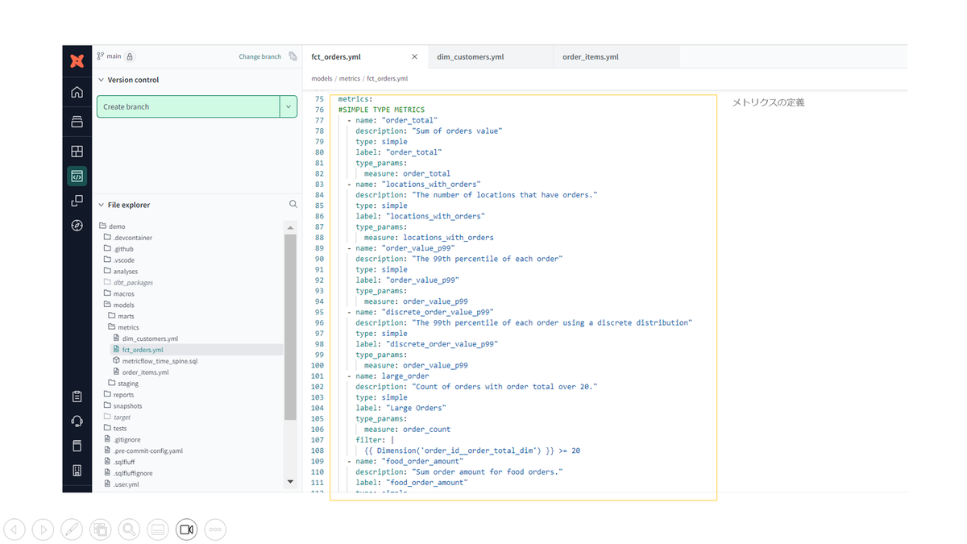This screenshot has height=544, width=967.
Task: Open the compass explore sidebar icon
Action: pyautogui.click(x=77, y=226)
